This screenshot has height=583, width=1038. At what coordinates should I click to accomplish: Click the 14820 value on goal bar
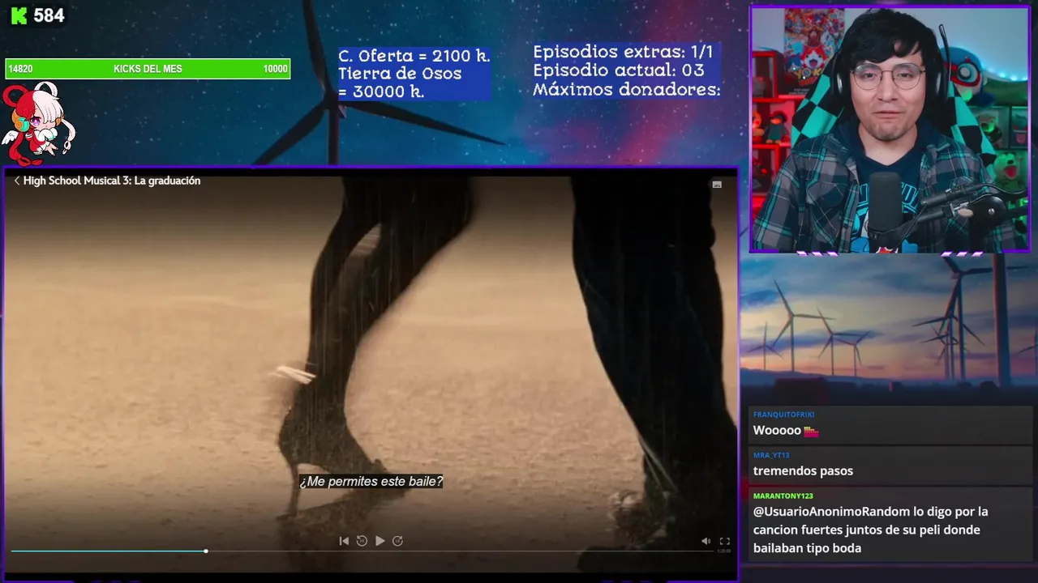point(20,69)
